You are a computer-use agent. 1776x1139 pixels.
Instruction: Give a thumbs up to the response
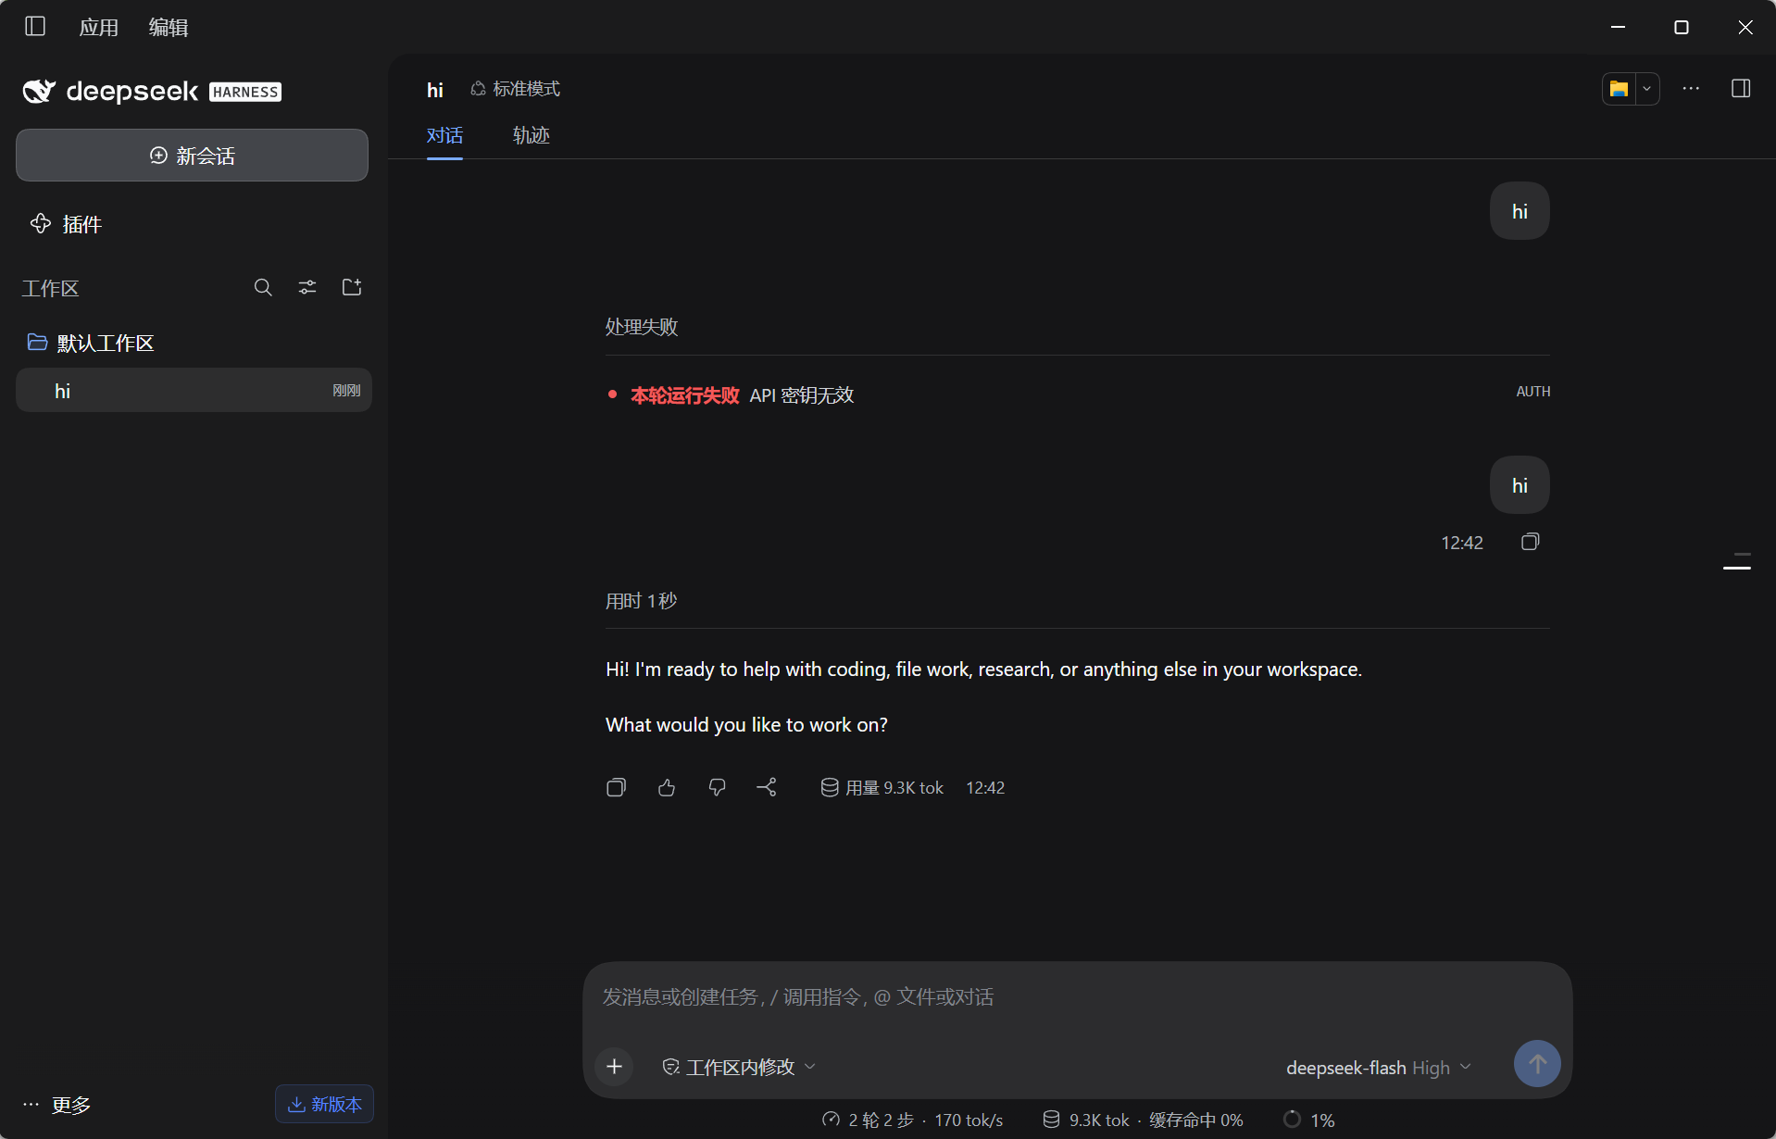[x=667, y=787]
